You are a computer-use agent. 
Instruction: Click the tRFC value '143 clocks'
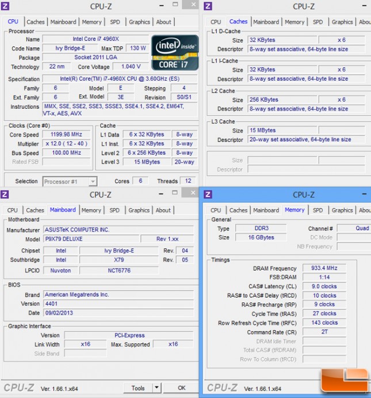324,323
